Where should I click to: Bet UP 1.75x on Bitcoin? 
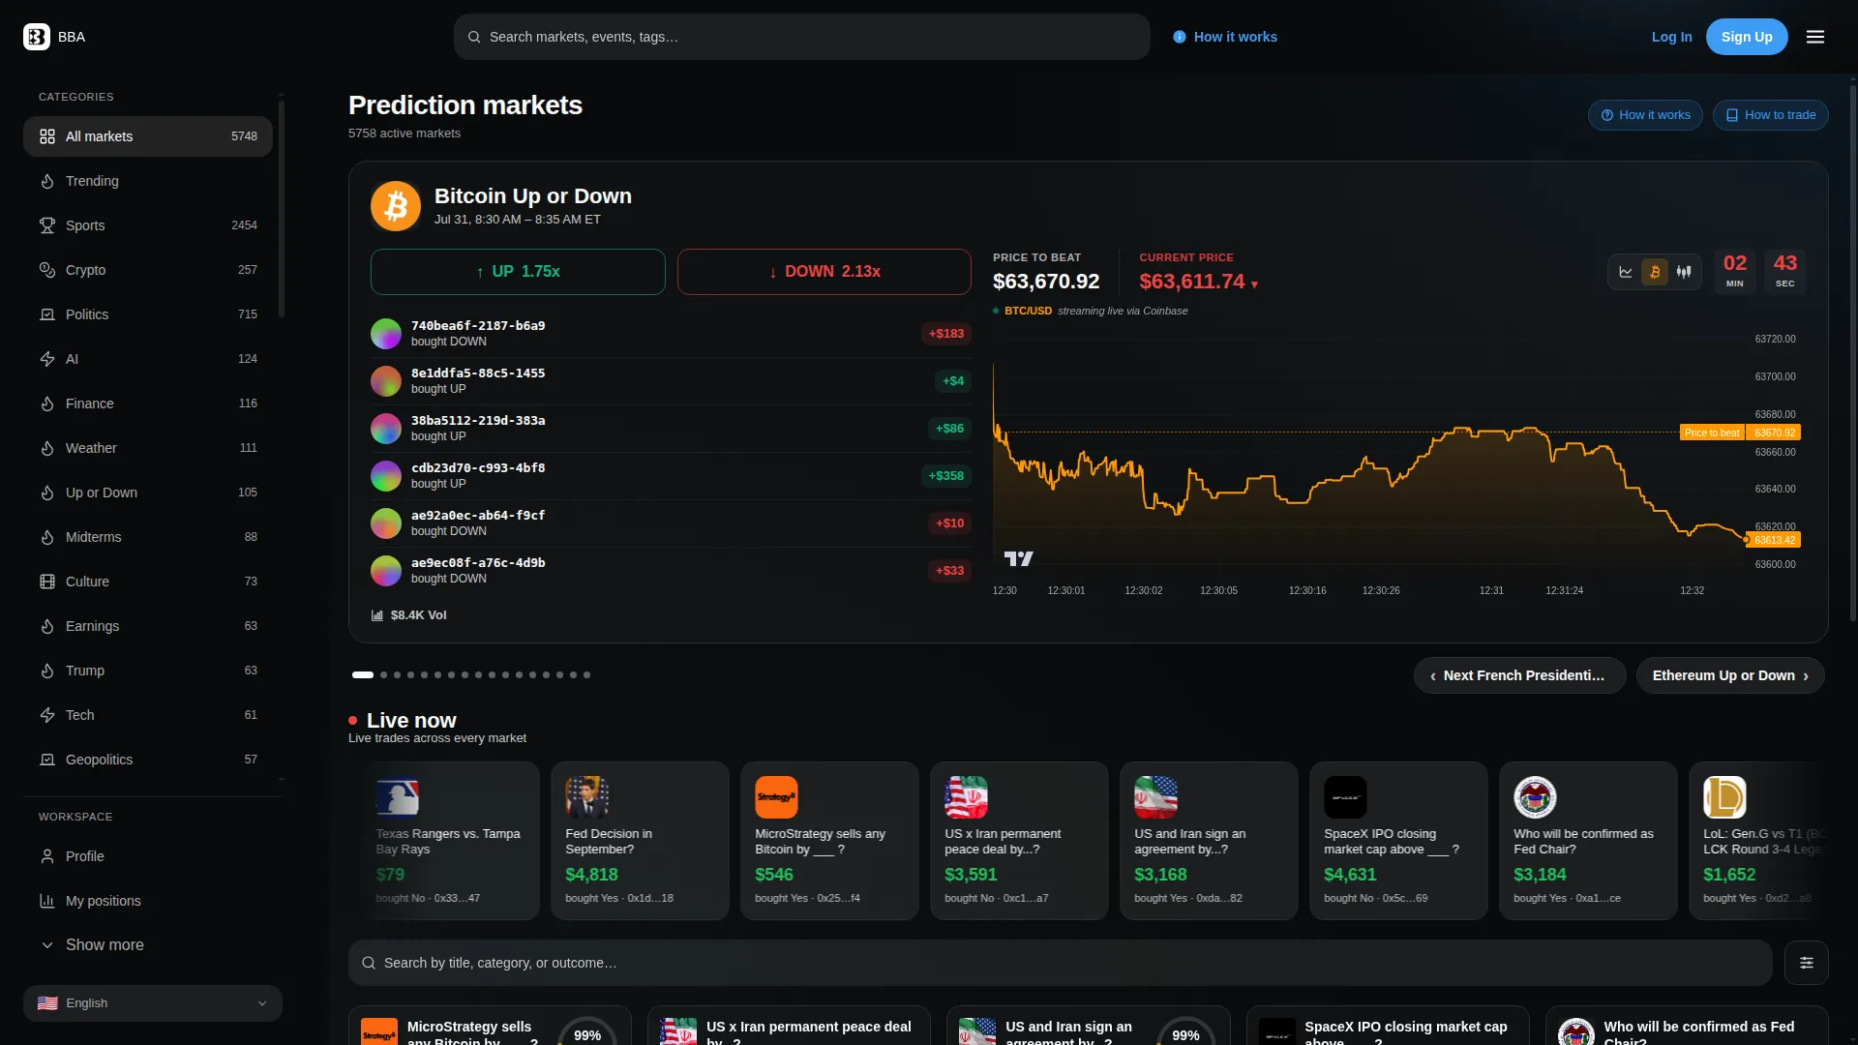click(x=518, y=272)
